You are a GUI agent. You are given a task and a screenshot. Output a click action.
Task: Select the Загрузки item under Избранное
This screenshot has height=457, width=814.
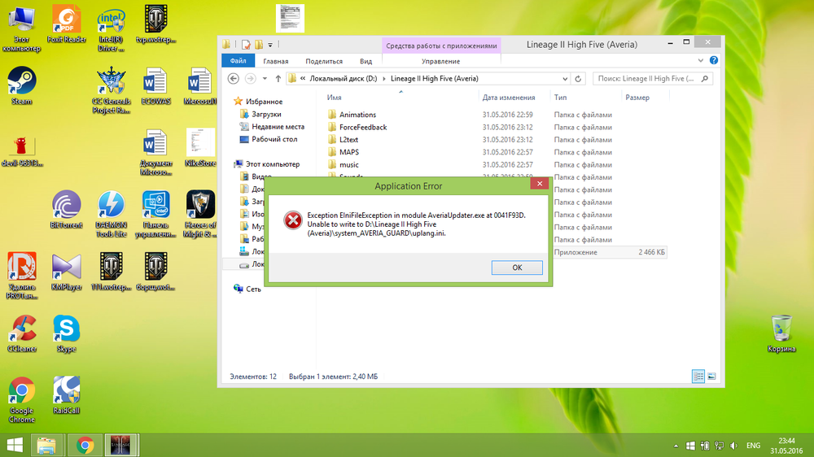266,115
